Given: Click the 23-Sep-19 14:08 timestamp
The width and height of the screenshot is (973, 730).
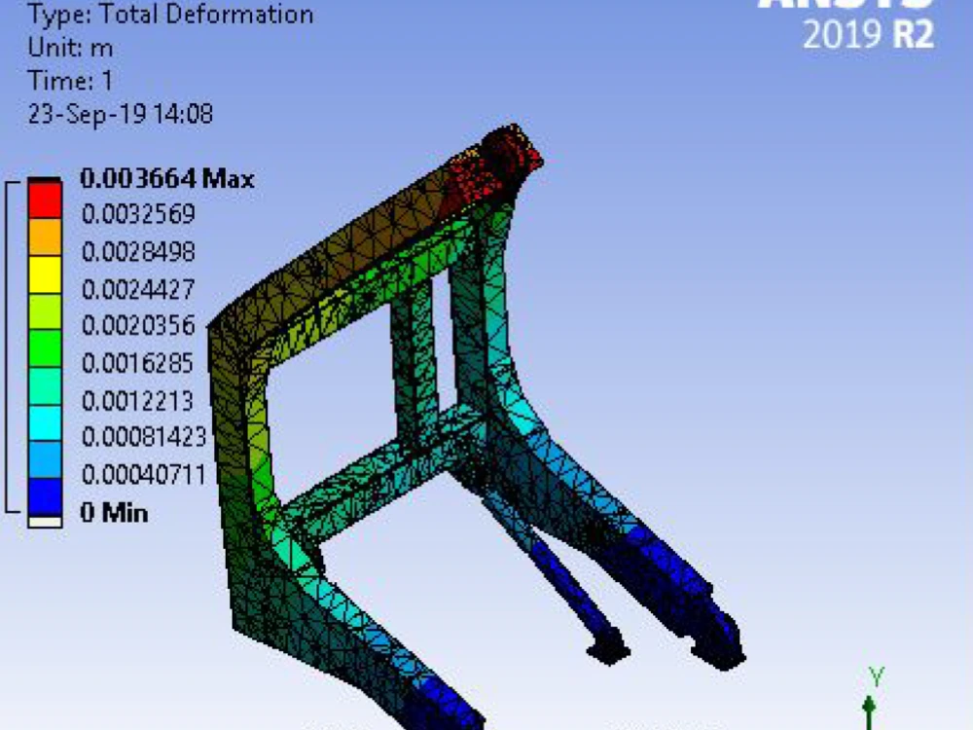Looking at the screenshot, I should point(122,115).
